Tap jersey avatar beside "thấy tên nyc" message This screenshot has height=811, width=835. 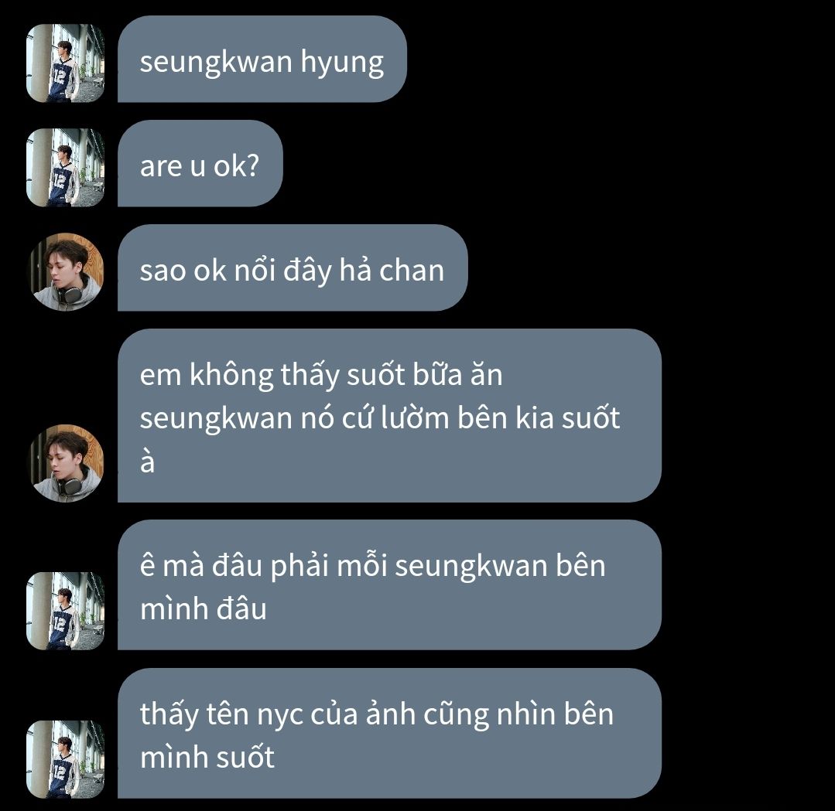point(66,759)
